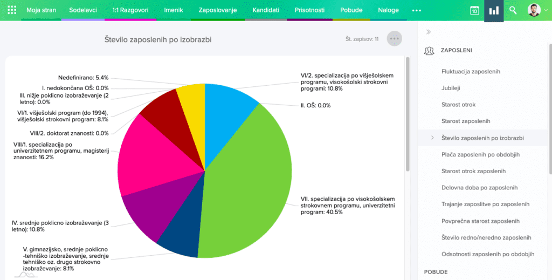Viewport: 552px width, 280px height.
Task: Open the user profile avatar
Action: [533, 10]
